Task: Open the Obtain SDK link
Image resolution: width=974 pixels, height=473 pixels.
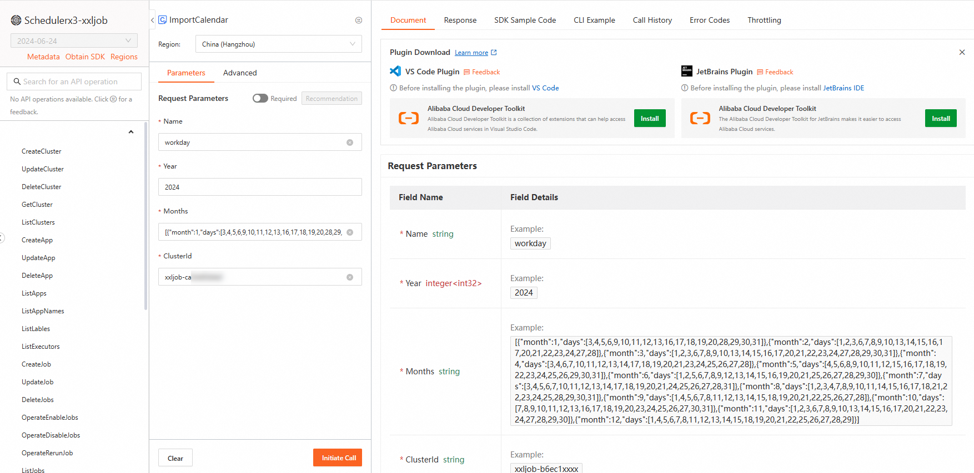Action: [x=85, y=57]
